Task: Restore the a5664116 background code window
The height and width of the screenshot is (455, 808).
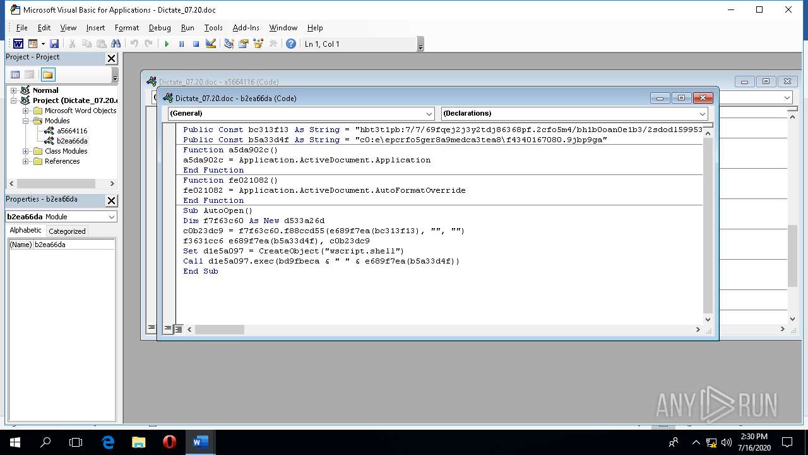Action: [x=766, y=82]
